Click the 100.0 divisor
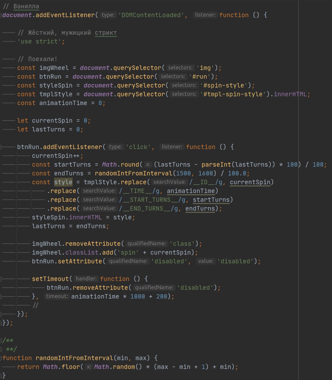The width and height of the screenshot is (332, 380). 237,173
